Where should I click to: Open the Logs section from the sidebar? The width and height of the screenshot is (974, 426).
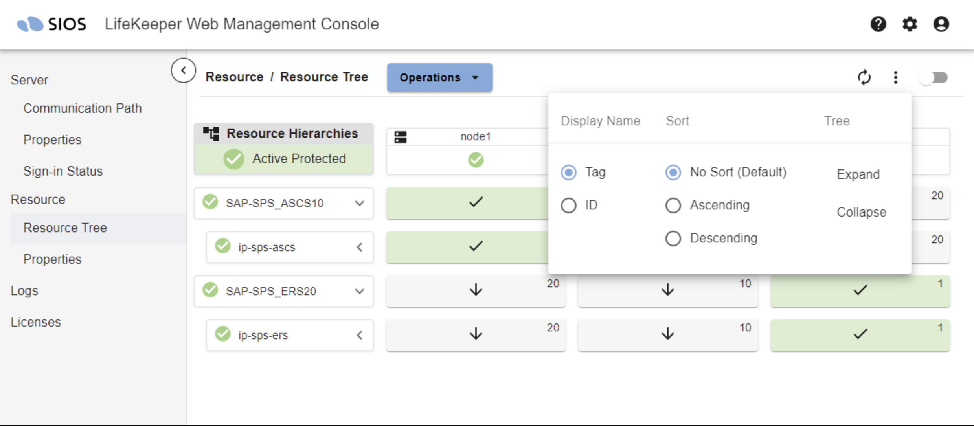tap(24, 291)
